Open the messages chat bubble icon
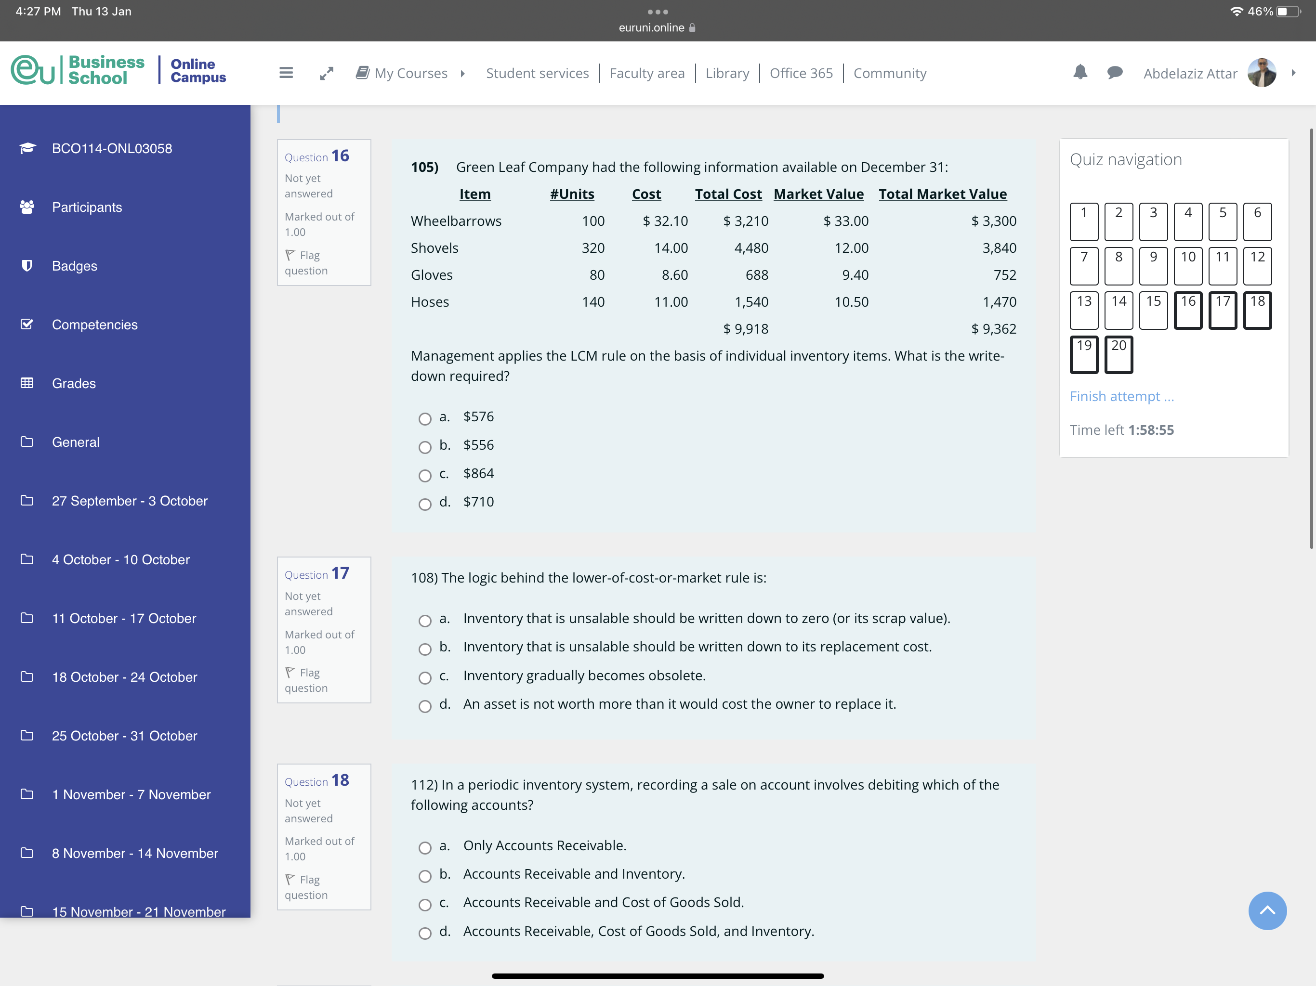 pos(1114,73)
